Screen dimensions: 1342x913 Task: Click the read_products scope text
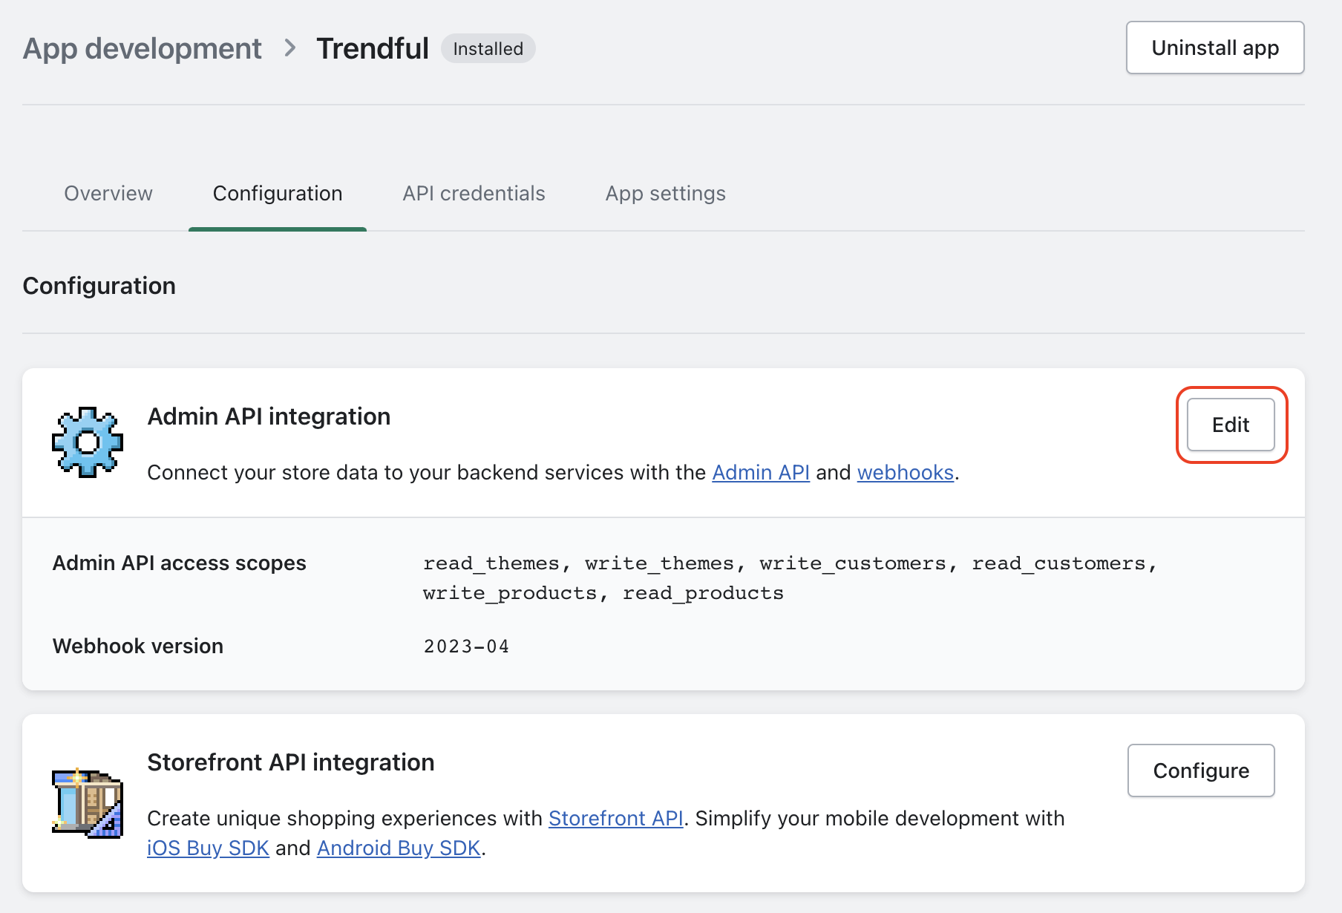[703, 594]
